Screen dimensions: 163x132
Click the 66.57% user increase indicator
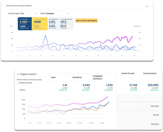coord(63,90)
